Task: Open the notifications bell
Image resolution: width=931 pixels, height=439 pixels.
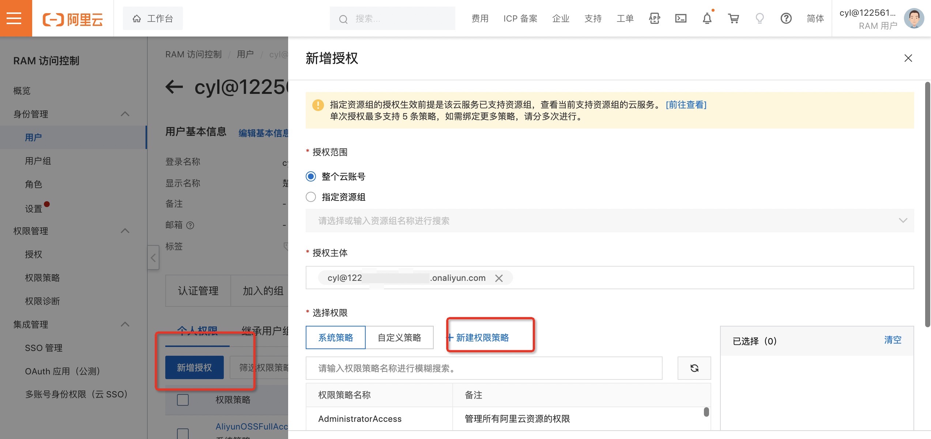Action: (x=707, y=18)
